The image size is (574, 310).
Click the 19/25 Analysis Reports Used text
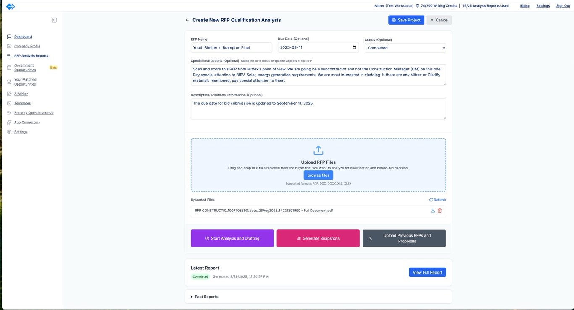coord(486,6)
